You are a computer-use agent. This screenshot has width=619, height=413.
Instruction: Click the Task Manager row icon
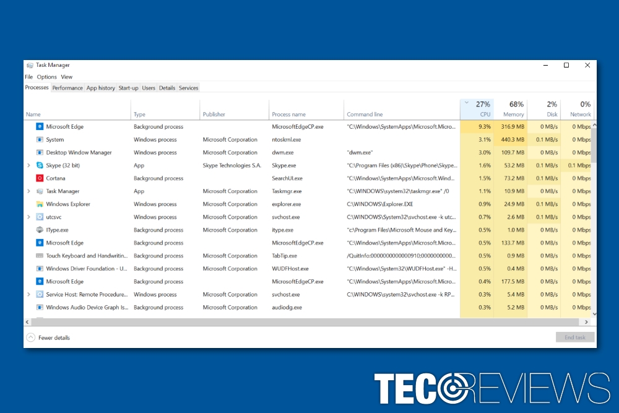tap(40, 191)
